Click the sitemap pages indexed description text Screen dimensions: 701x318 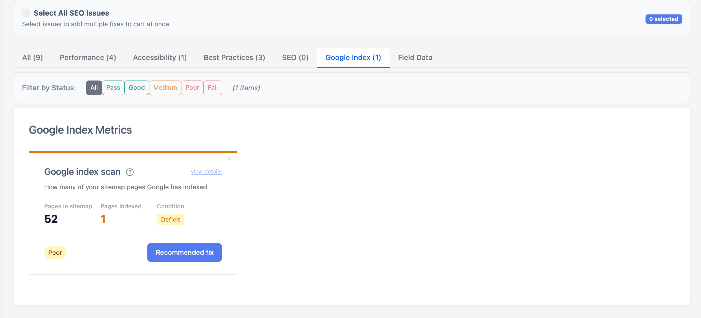[126, 187]
